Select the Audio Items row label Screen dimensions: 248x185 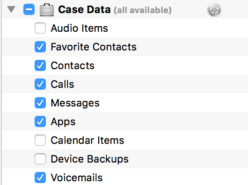coord(80,28)
